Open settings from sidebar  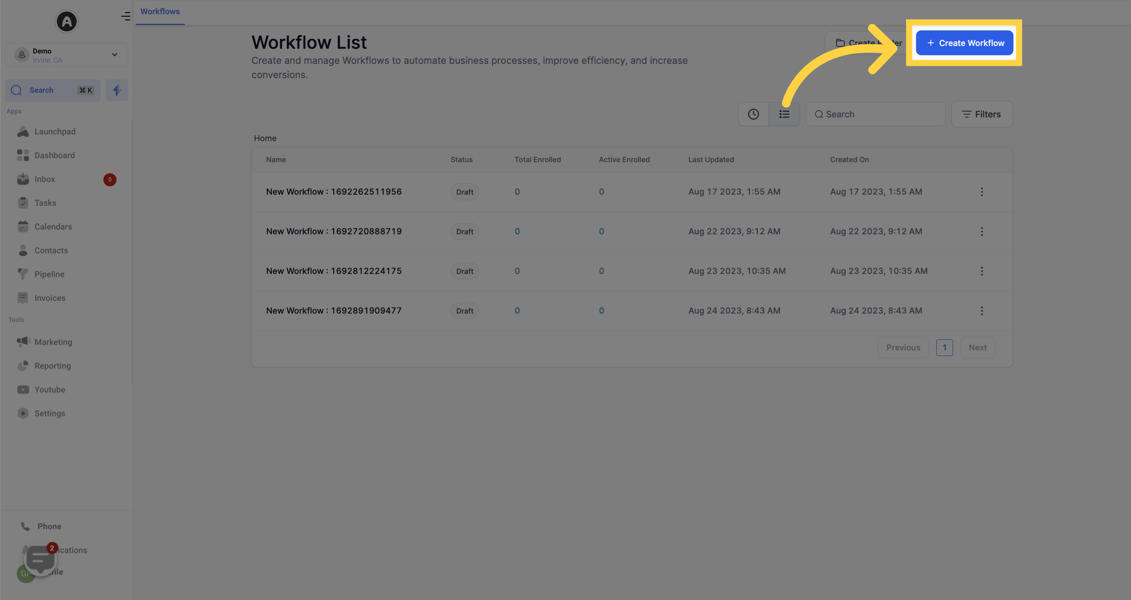[49, 413]
